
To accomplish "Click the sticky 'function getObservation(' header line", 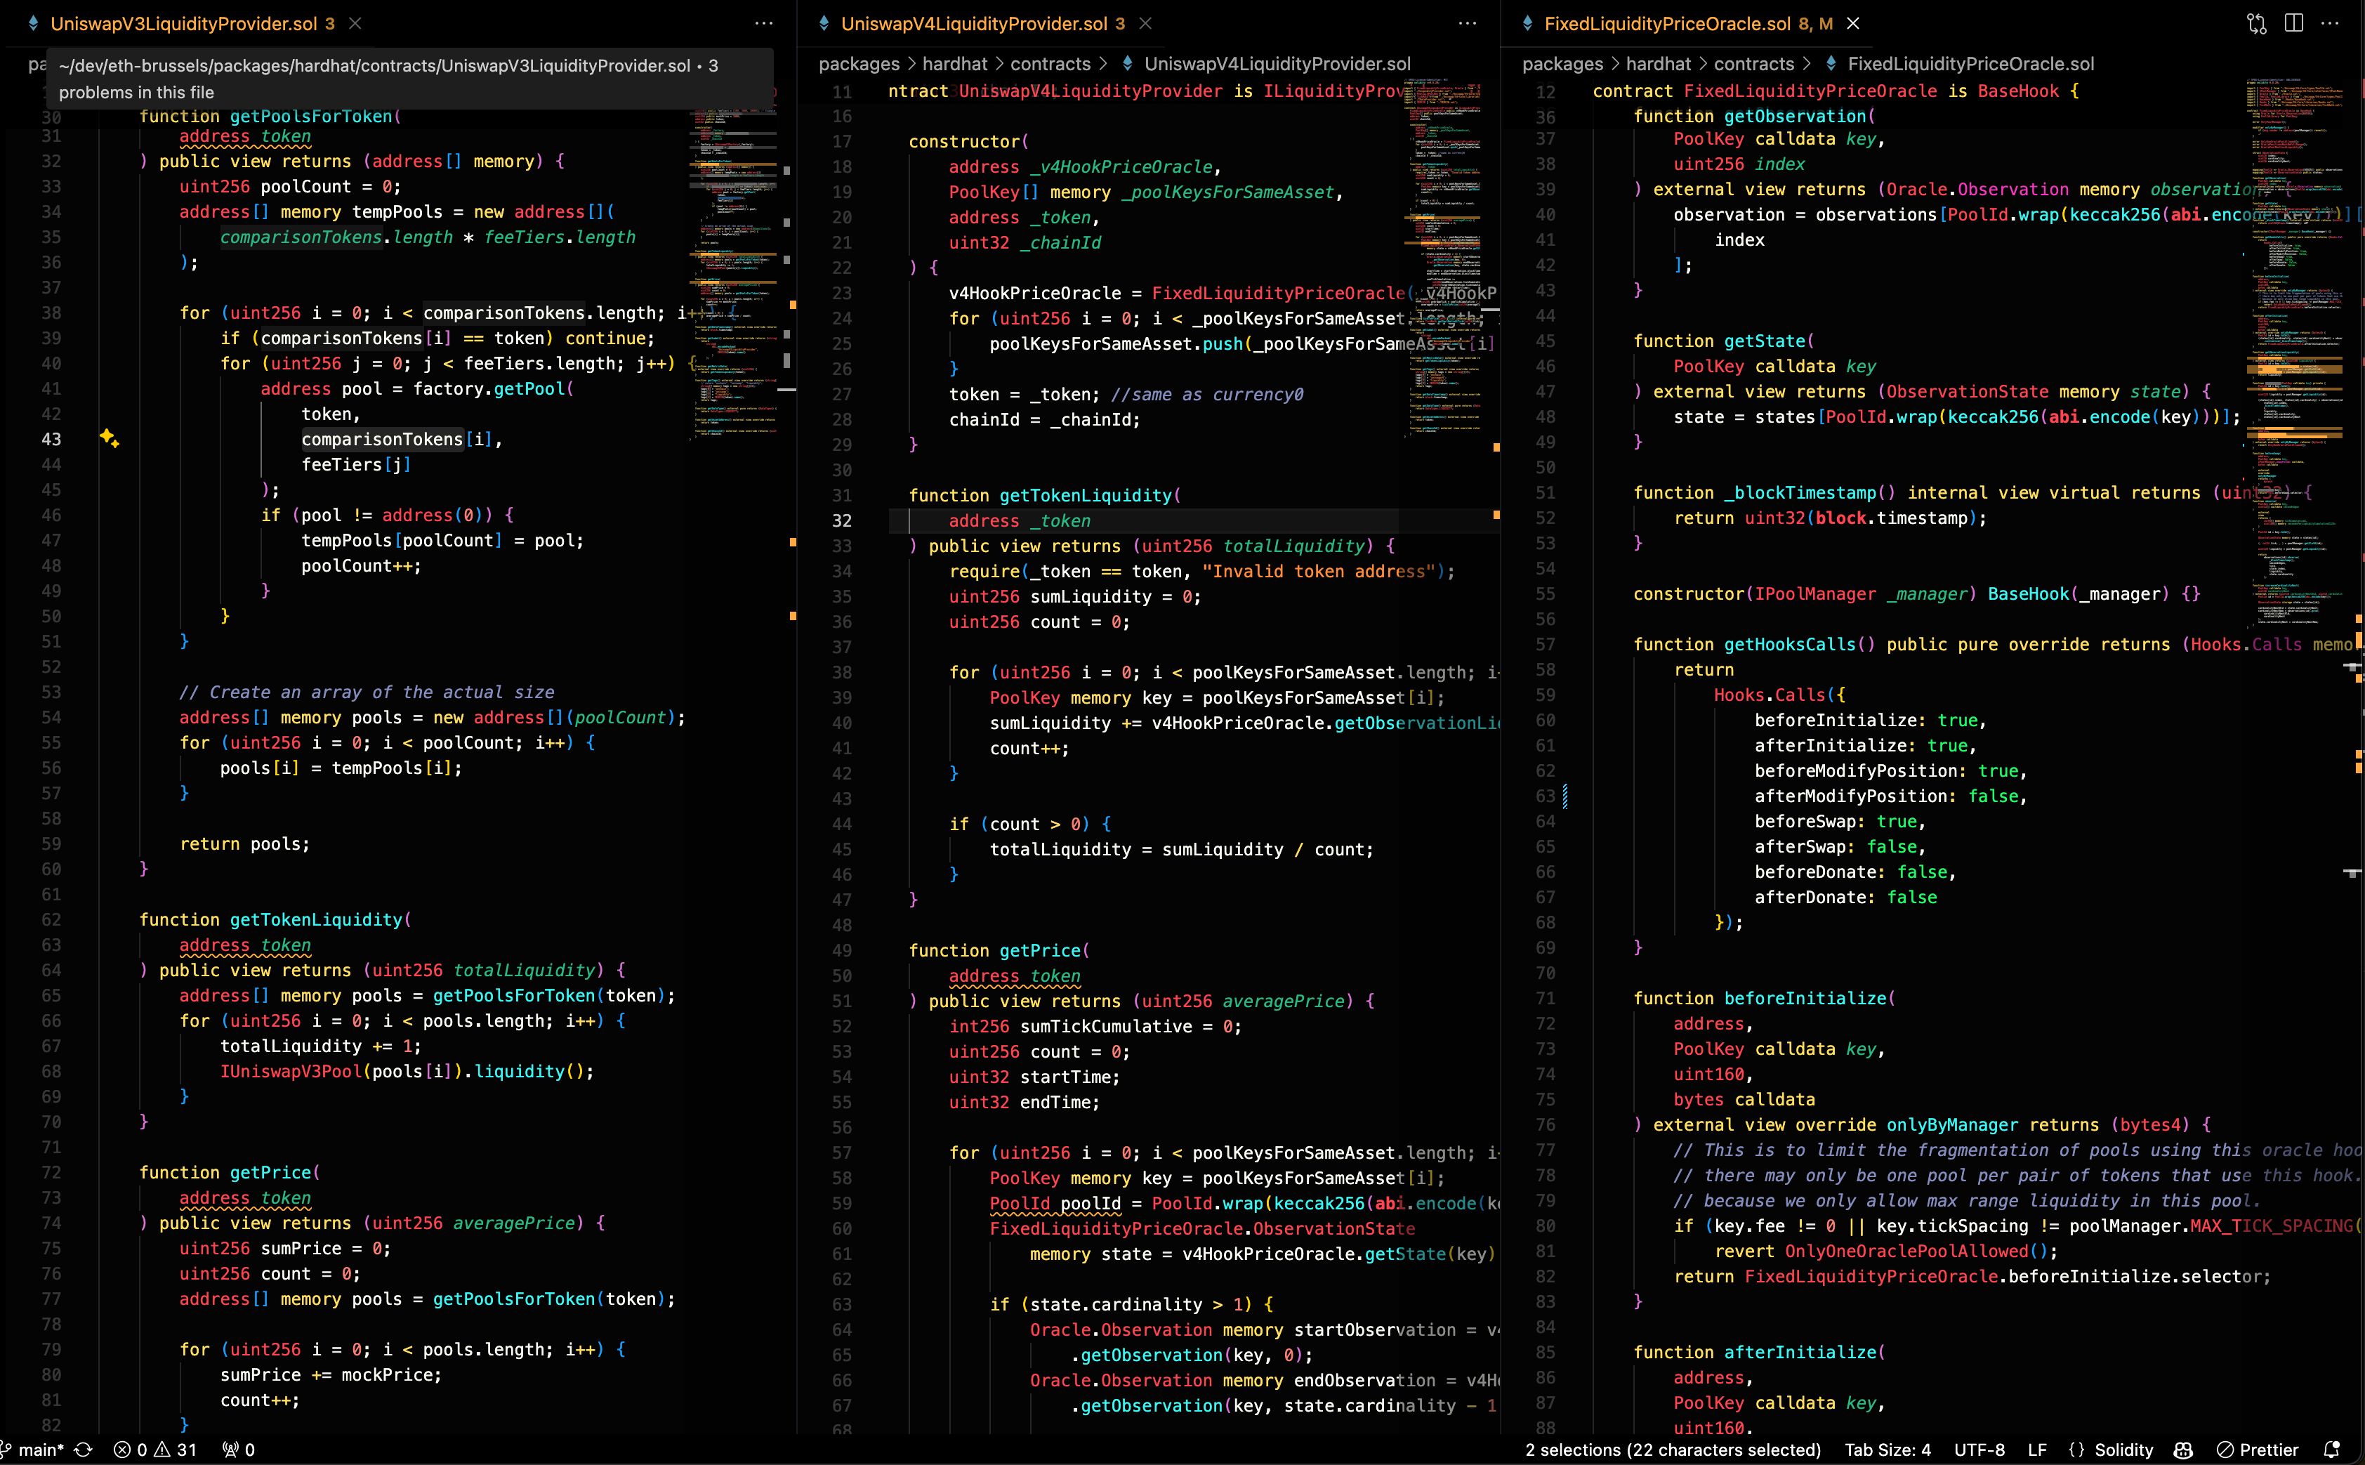I will tap(1754, 117).
